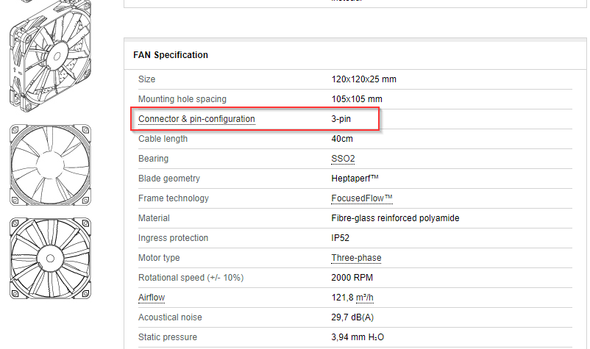Click the m³/h airflow unit link
Image resolution: width=590 pixels, height=349 pixels.
coord(365,298)
